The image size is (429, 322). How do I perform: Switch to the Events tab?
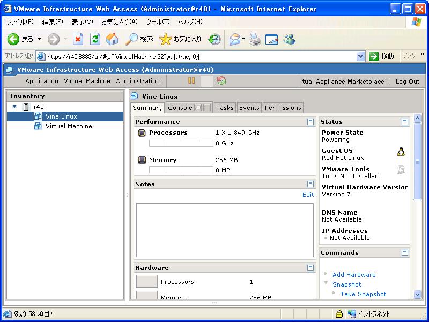249,108
